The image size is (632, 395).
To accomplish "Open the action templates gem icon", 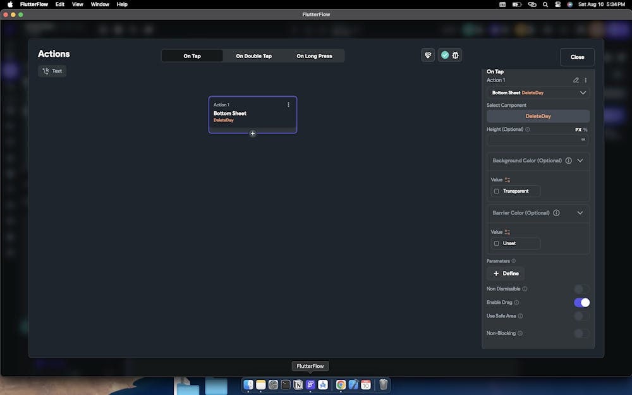I will tap(428, 55).
